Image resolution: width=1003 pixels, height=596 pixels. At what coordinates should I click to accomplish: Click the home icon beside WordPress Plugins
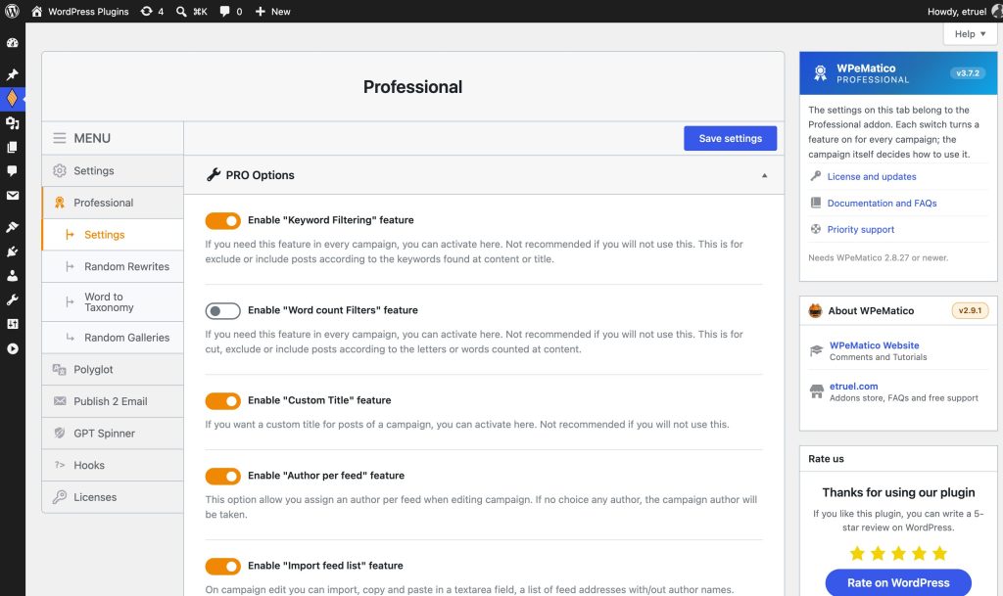click(x=37, y=11)
